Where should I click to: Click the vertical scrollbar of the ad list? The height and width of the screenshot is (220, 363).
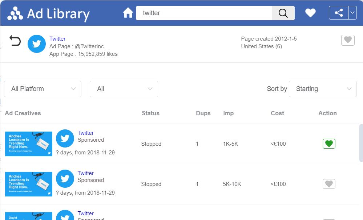[x=361, y=143]
